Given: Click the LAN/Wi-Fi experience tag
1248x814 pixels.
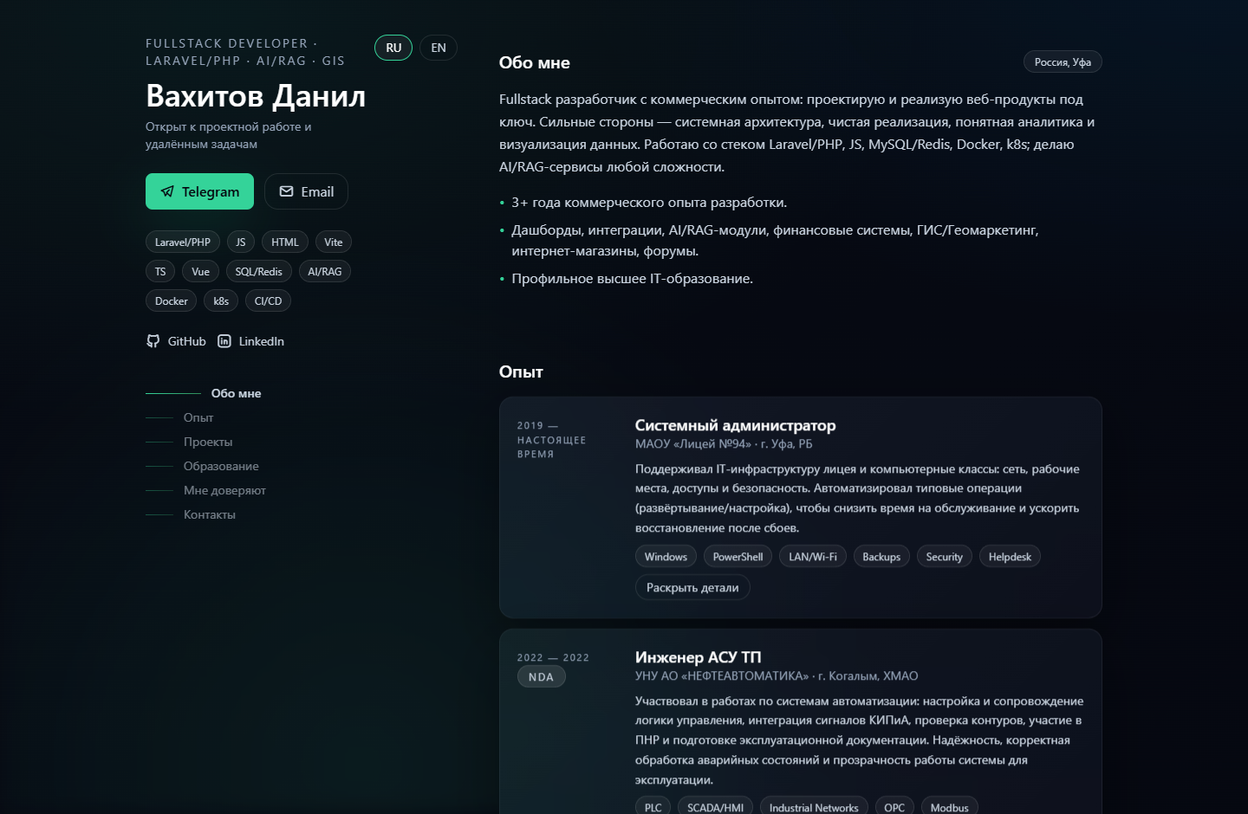Looking at the screenshot, I should [813, 557].
